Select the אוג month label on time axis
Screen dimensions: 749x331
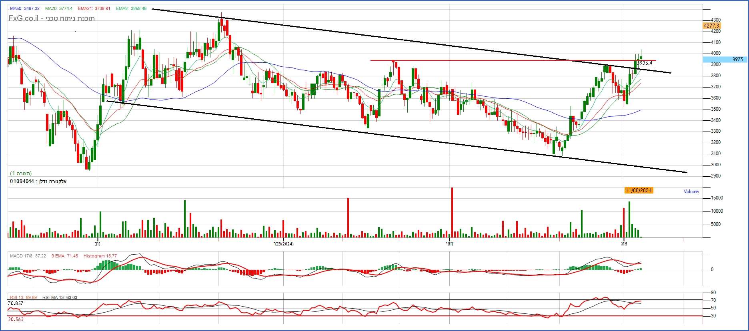coord(624,243)
